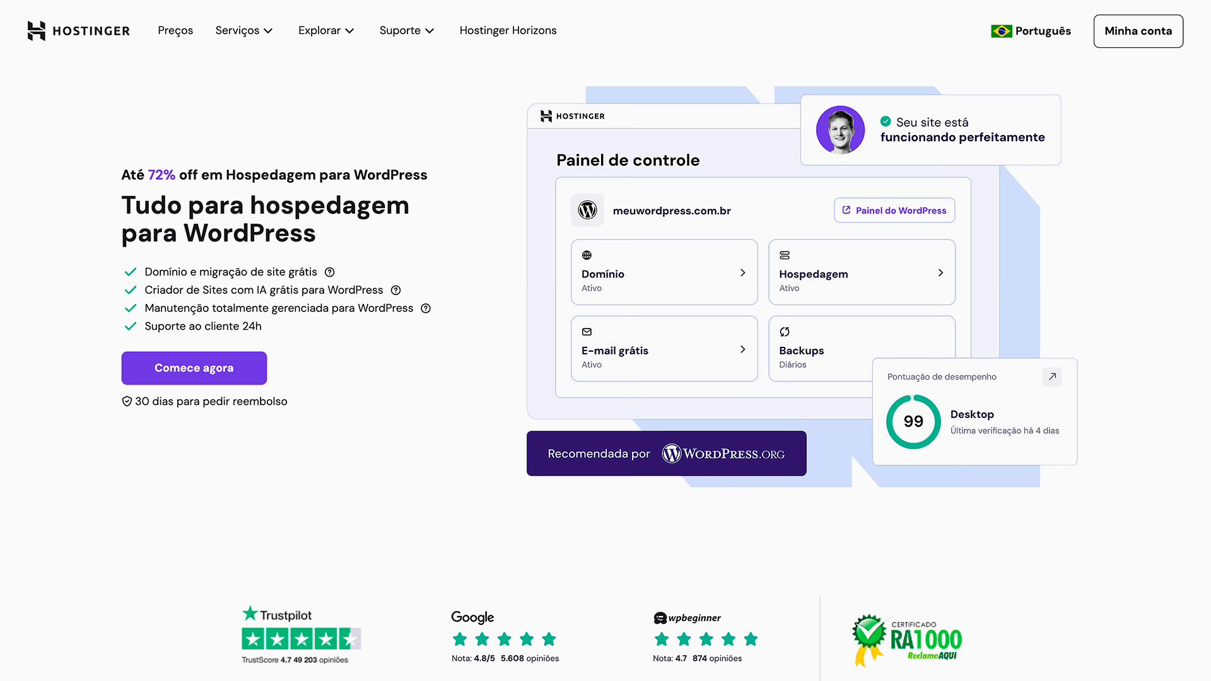Click the wpbeginner five-star rating

click(706, 639)
